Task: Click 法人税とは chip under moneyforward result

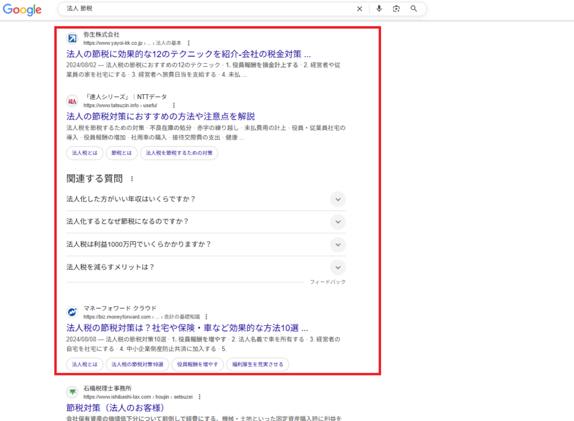Action: (x=85, y=364)
